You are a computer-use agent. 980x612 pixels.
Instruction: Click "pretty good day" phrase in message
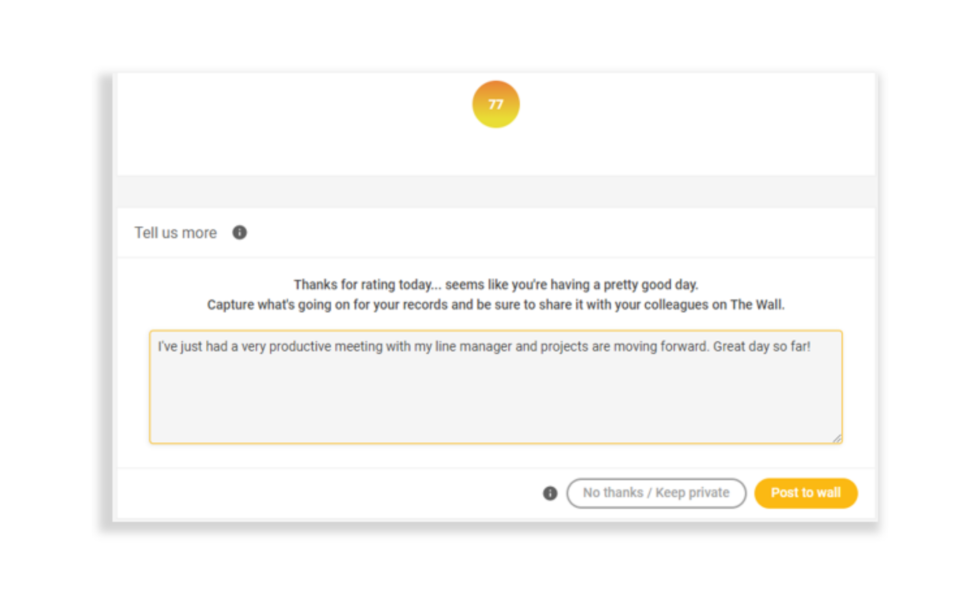point(651,284)
